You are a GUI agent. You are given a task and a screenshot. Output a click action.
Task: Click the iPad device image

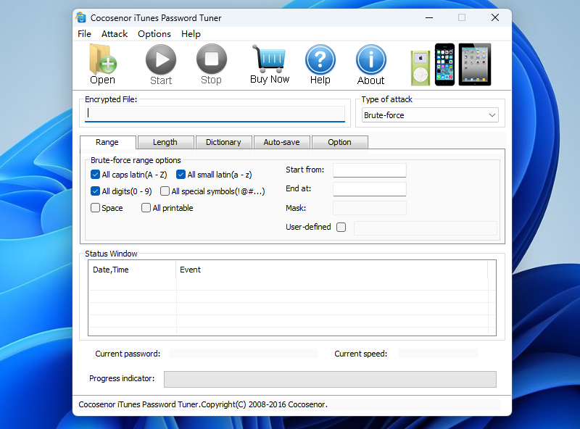(475, 64)
